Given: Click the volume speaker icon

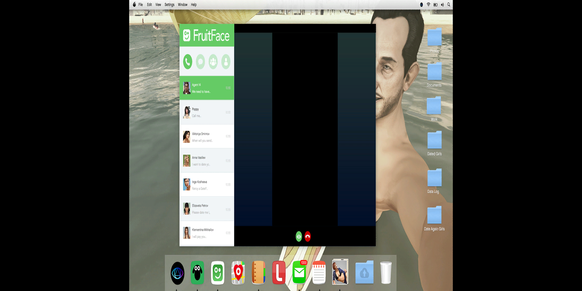Looking at the screenshot, I should [442, 5].
